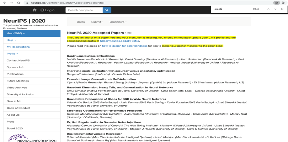This screenshot has width=288, height=142.
Task: Select Press in sidebar
Action: click(x=32, y=121)
